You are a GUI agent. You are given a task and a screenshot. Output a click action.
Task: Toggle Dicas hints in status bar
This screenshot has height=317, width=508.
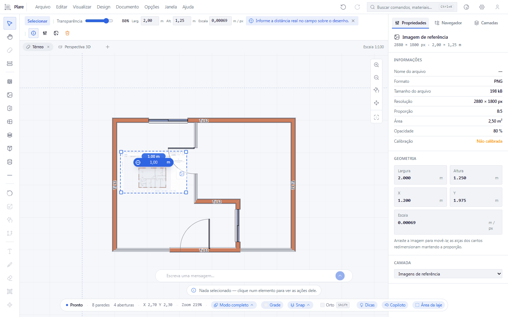coord(367,305)
